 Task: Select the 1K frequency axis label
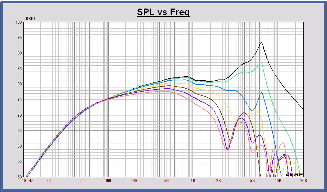(193, 181)
